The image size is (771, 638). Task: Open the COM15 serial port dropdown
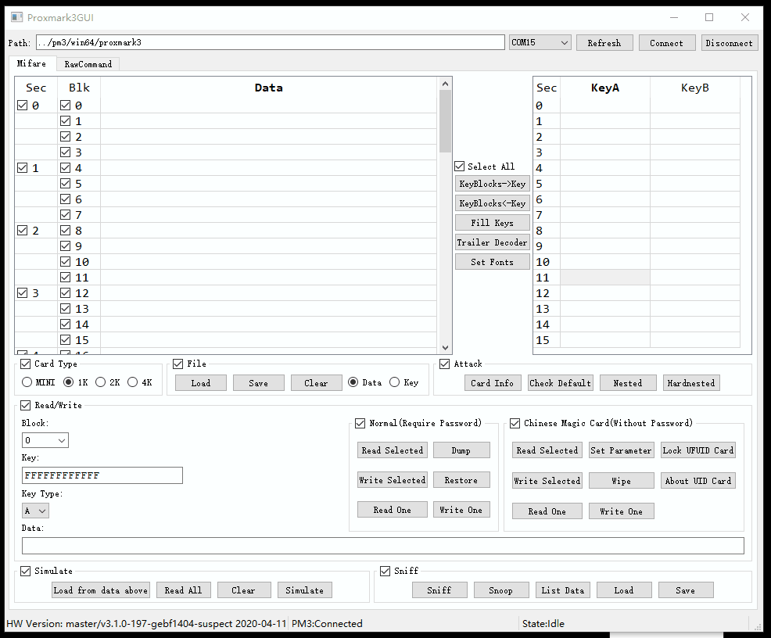540,42
